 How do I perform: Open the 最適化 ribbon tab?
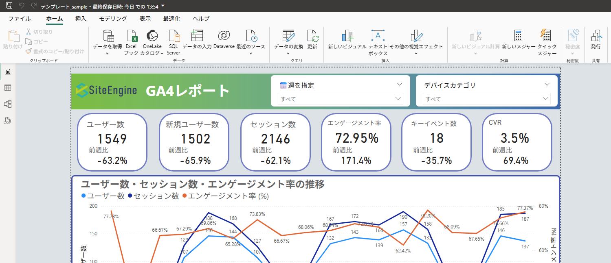tap(171, 19)
